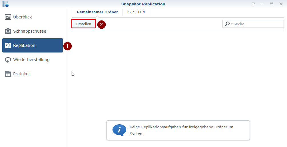This screenshot has width=287, height=147.
Task: Open help via the question mark icon
Action: [x=253, y=4]
